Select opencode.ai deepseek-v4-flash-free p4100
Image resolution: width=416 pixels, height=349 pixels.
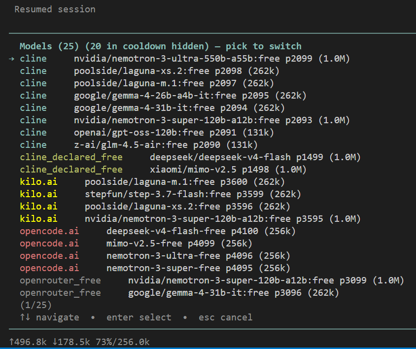(158, 231)
